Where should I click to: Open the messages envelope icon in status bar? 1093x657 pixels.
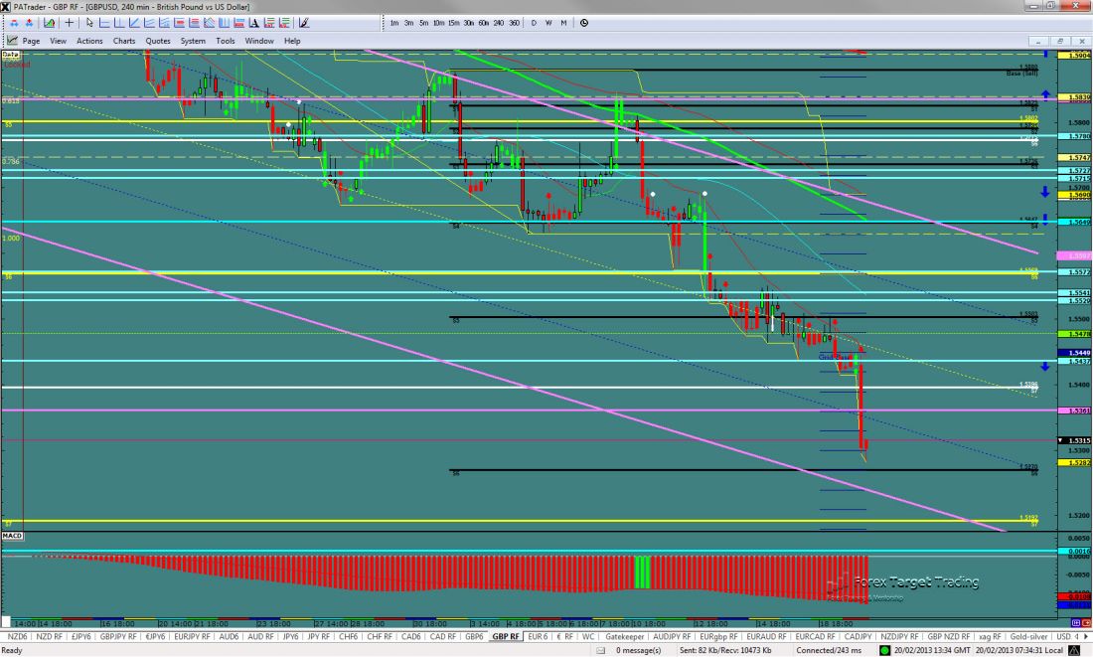(602, 650)
